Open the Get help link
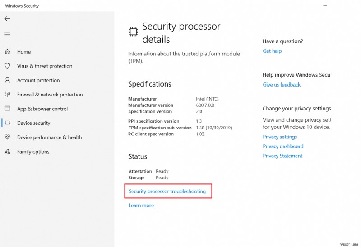 pos(272,51)
